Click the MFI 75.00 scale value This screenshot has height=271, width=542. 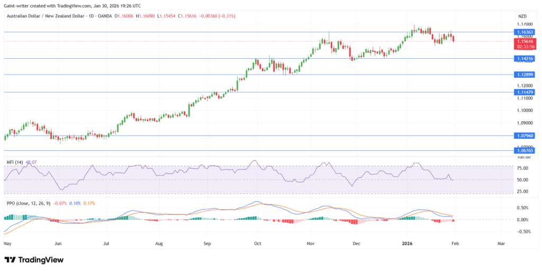point(523,168)
